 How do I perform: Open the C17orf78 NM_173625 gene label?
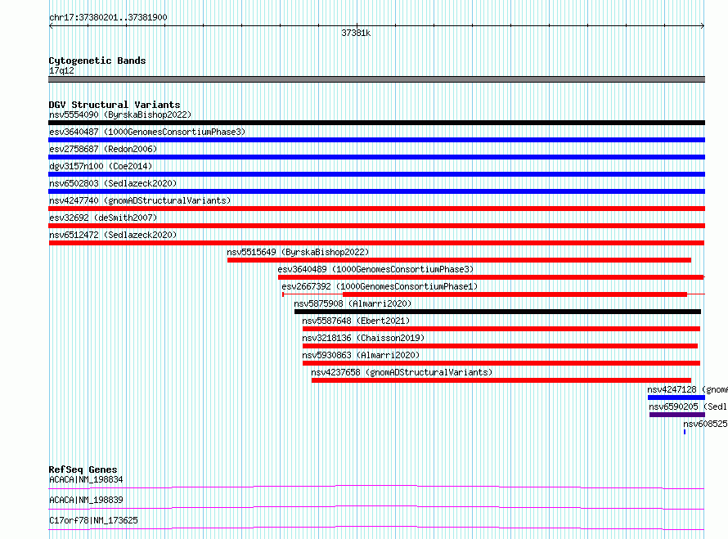coord(93,520)
